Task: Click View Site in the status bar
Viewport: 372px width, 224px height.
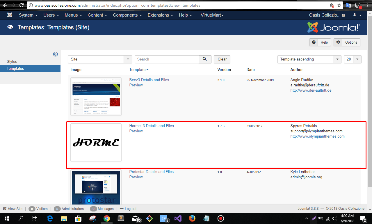Action: pyautogui.click(x=13, y=209)
